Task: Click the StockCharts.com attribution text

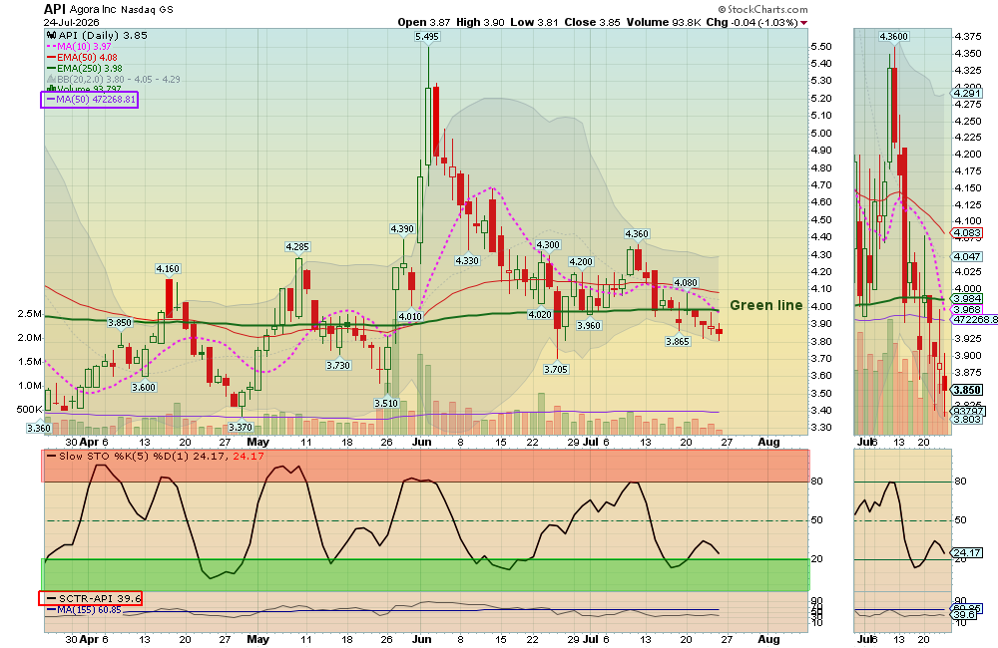Action: coord(763,10)
